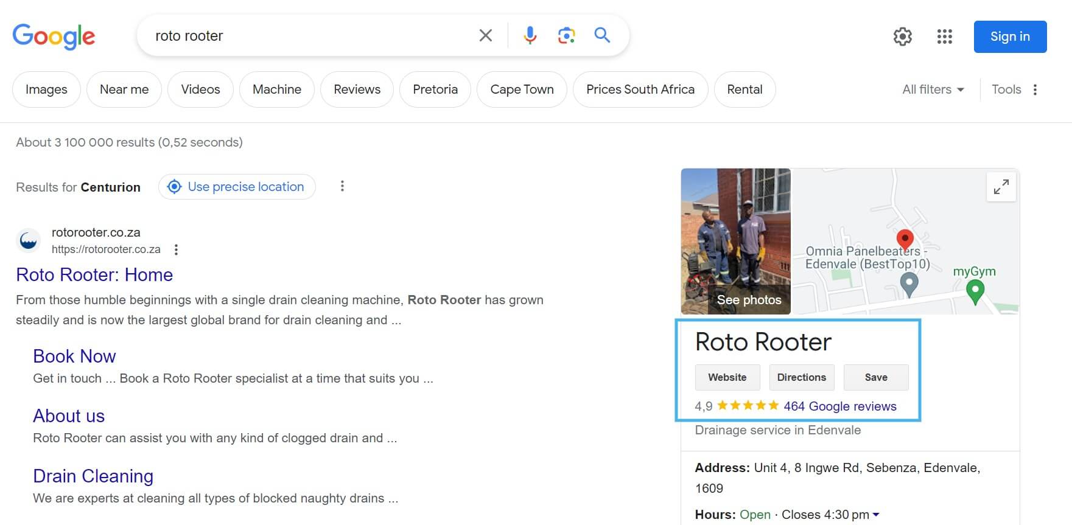Open quick settings gear icon
Image resolution: width=1072 pixels, height=525 pixels.
pos(902,37)
